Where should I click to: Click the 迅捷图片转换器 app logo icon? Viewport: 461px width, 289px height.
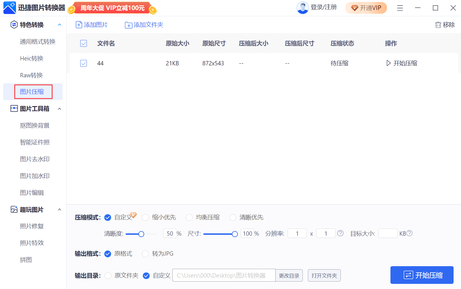(9, 8)
